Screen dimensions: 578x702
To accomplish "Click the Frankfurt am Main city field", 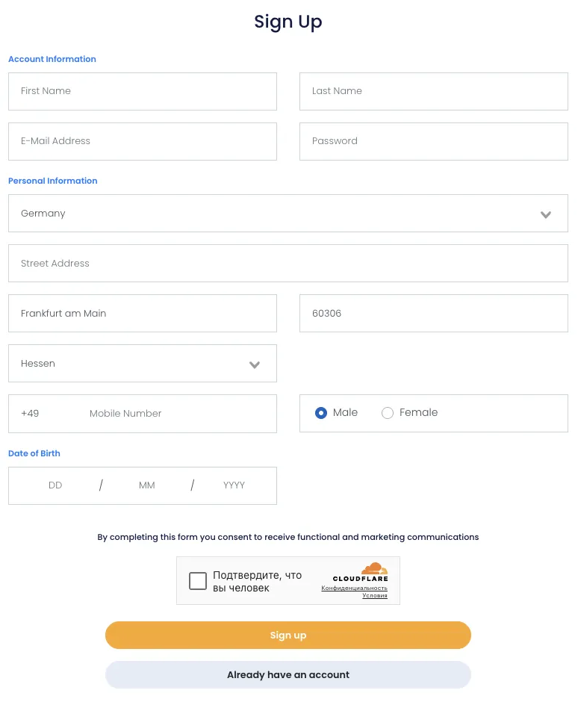I will [x=142, y=314].
